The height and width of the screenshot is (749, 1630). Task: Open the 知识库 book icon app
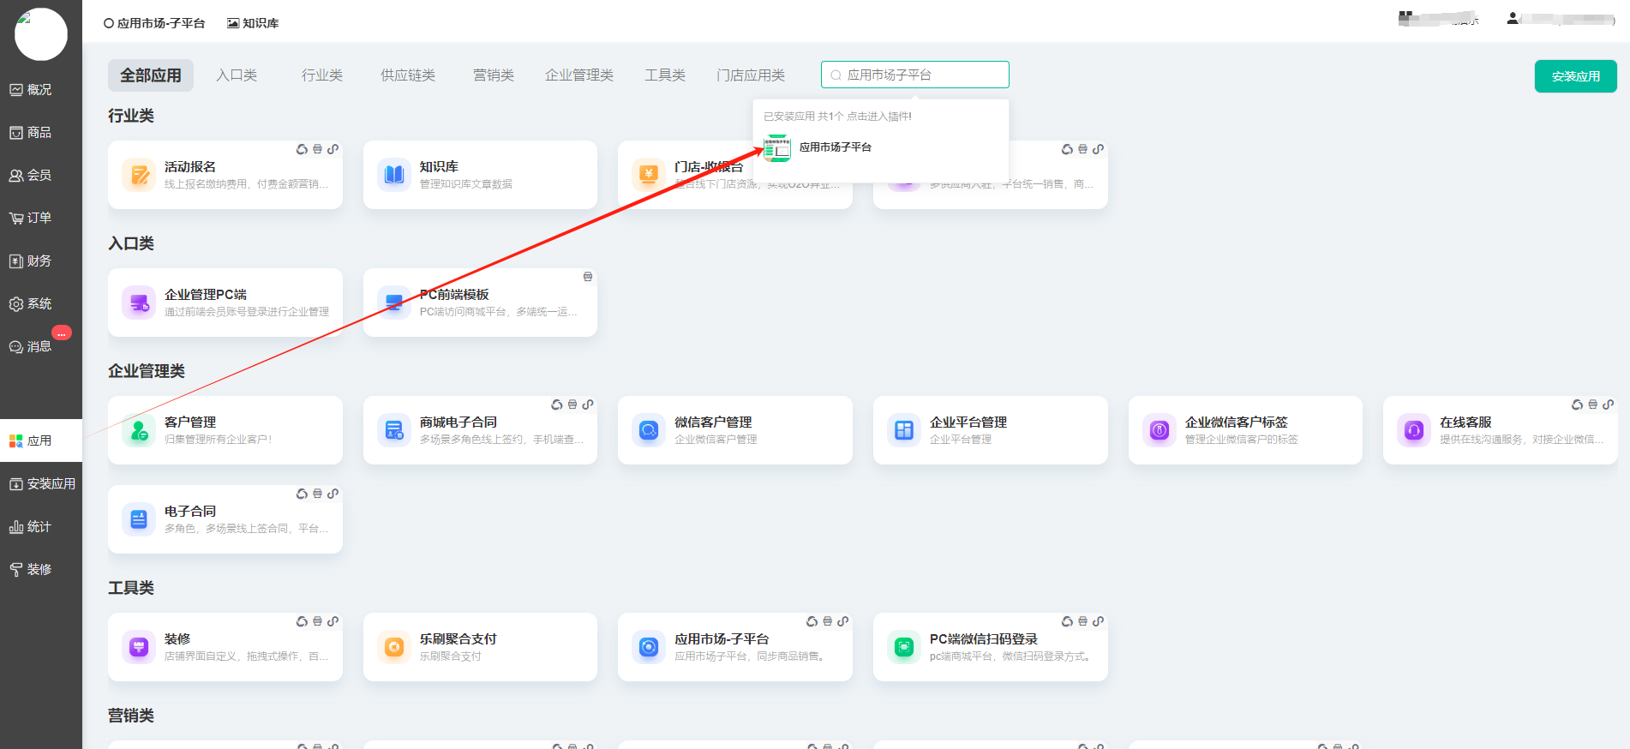[x=393, y=175]
